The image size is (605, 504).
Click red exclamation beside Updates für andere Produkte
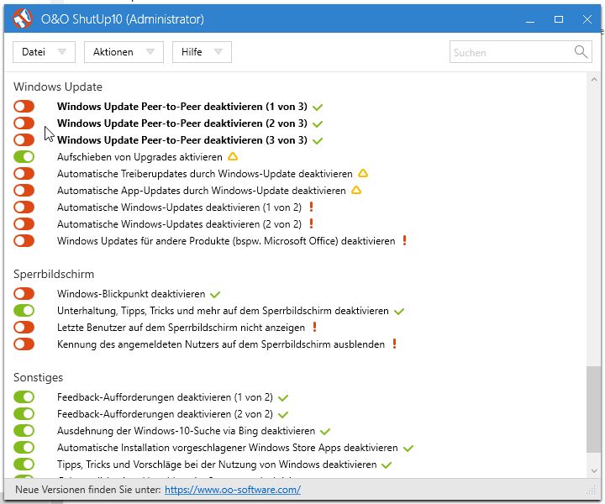pos(404,240)
